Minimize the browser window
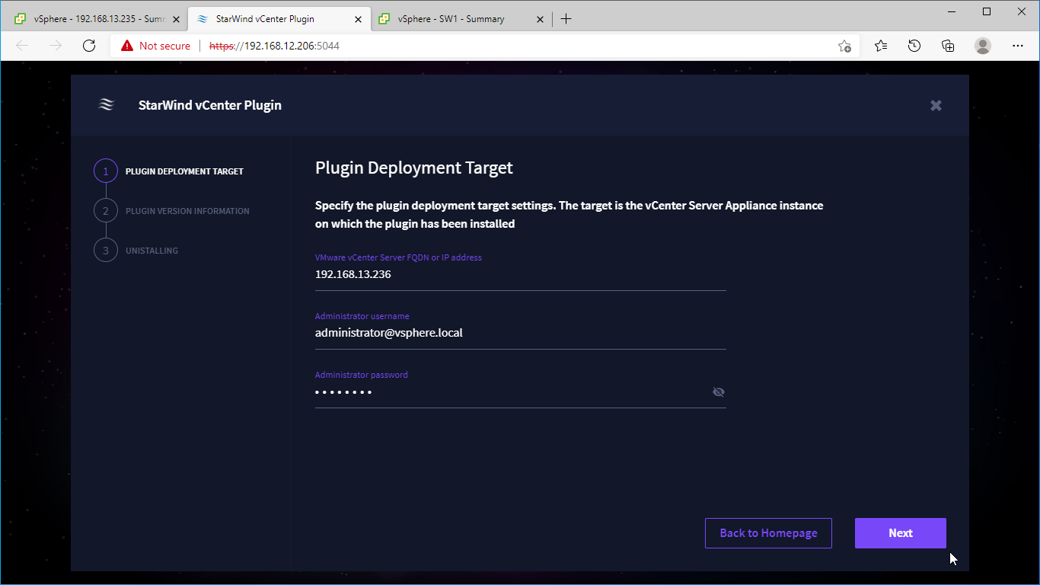Image resolution: width=1040 pixels, height=585 pixels. point(952,11)
